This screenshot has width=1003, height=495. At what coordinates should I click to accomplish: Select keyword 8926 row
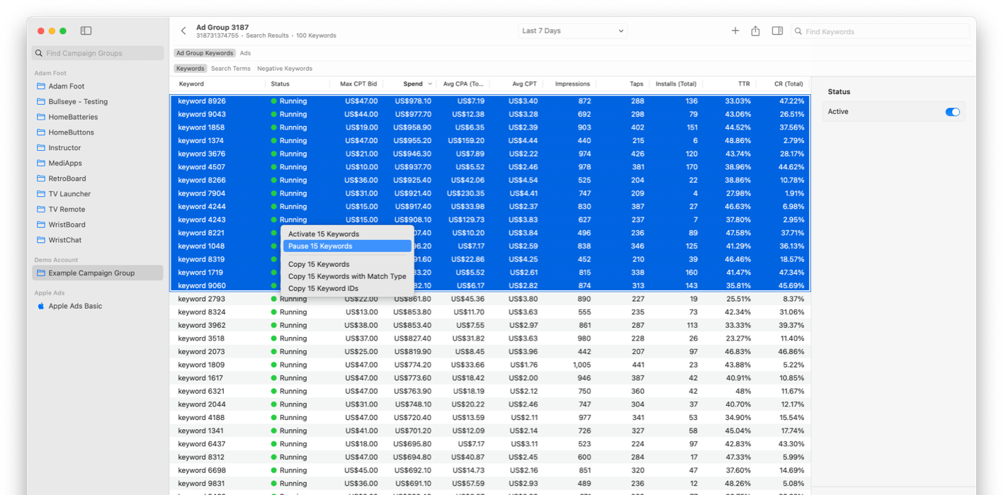(490, 101)
